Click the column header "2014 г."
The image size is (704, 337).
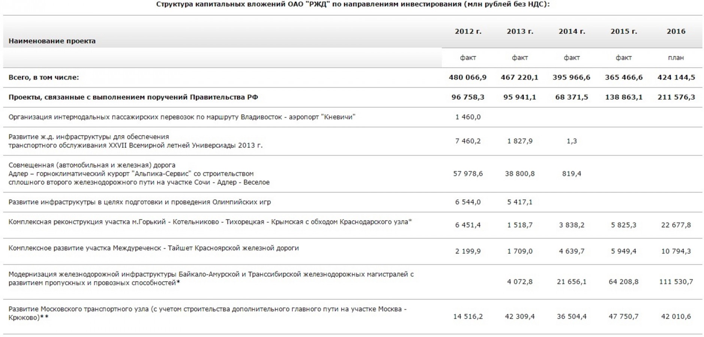pos(571,31)
